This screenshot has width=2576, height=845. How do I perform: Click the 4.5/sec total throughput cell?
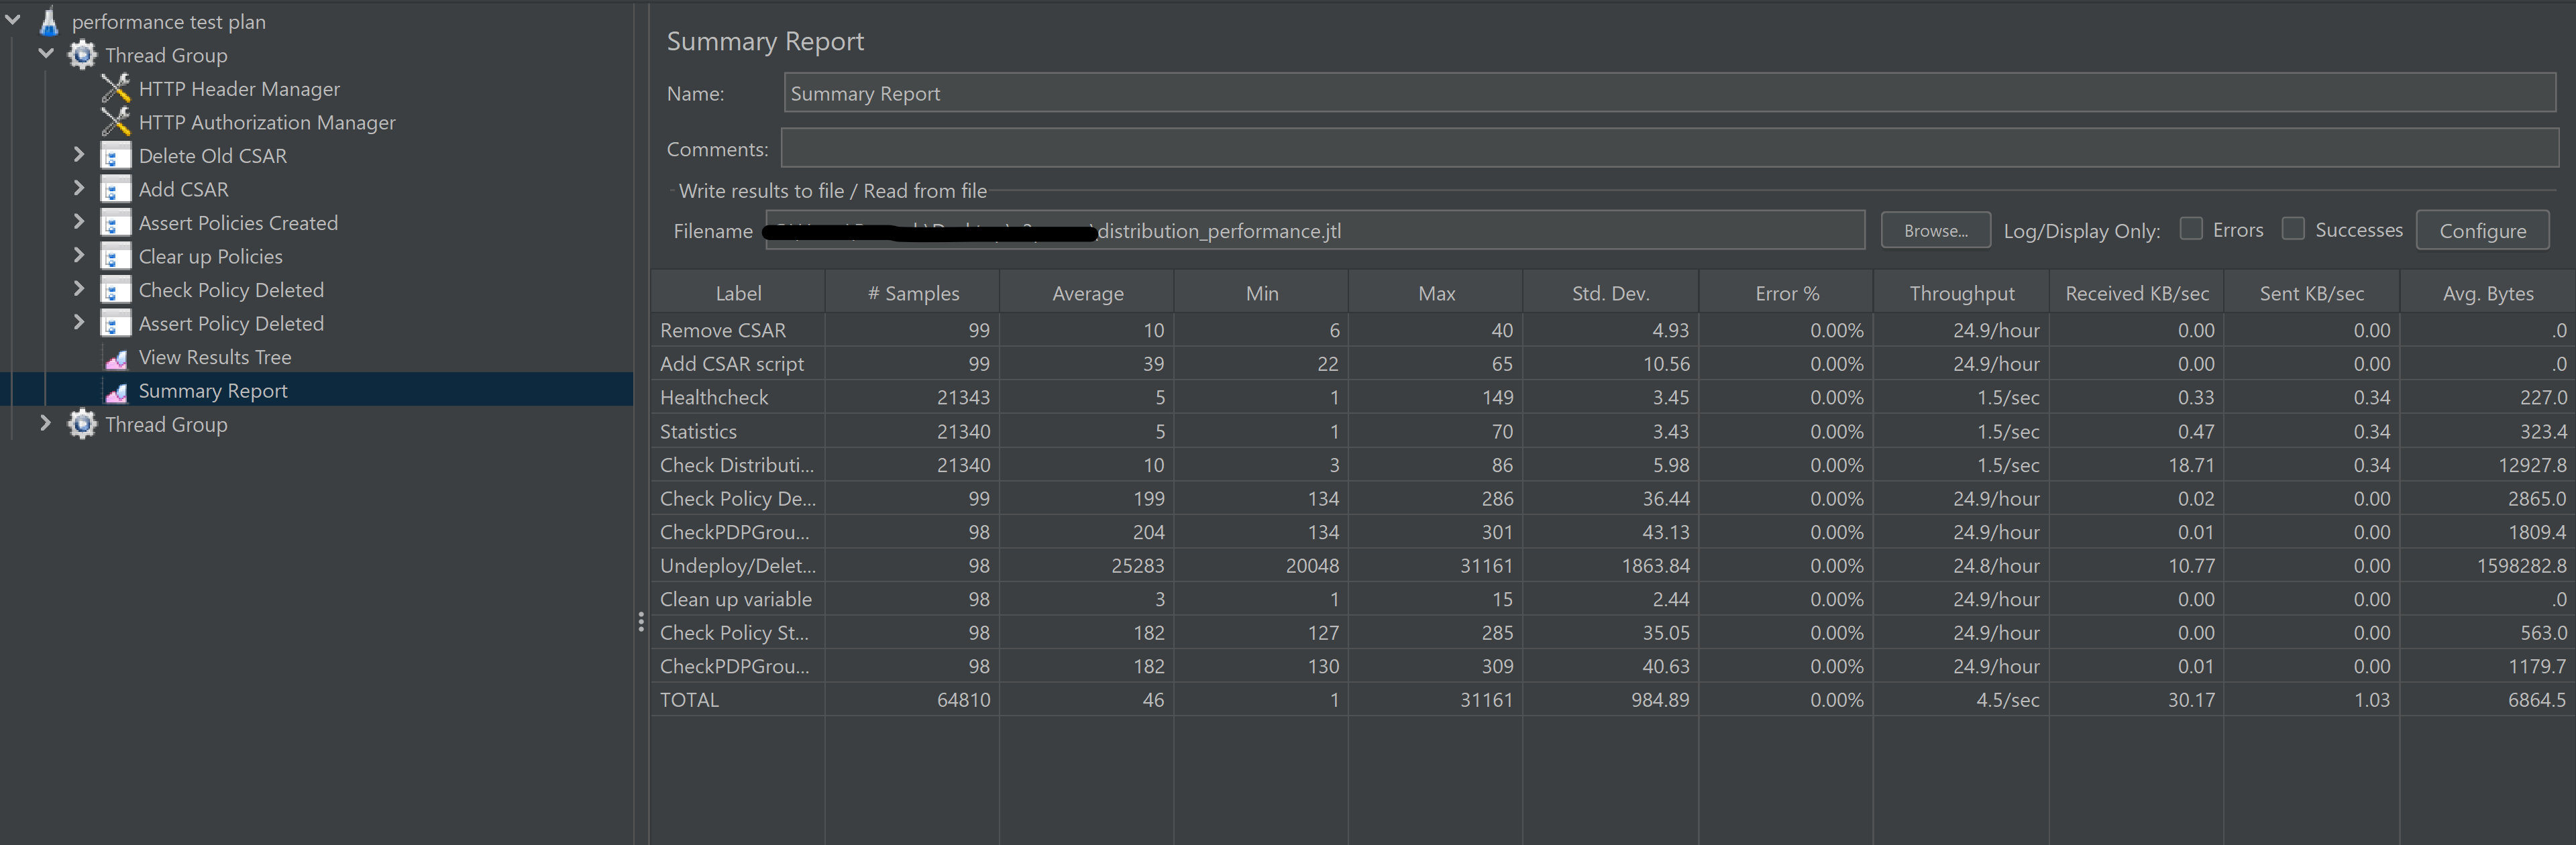pos(1961,700)
